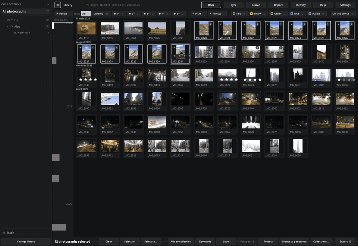This screenshot has width=358, height=246.
Task: Toggle the Picks filter
Action: [199, 14]
